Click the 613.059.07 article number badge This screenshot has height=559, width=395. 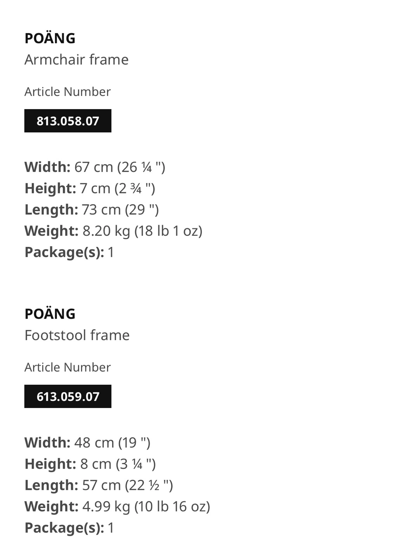[x=68, y=396]
